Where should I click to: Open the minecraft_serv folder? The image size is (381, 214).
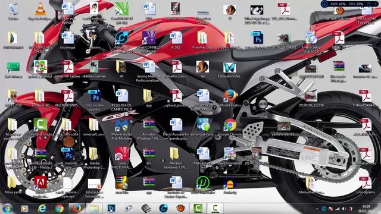(93, 125)
